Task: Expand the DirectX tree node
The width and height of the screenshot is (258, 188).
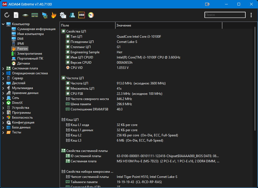Action: [3, 103]
